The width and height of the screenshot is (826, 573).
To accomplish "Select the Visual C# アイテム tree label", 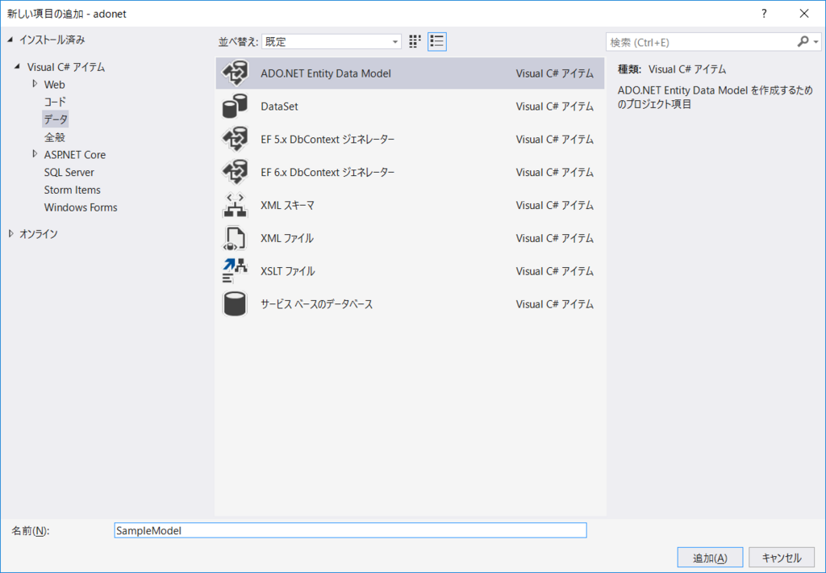I will coord(66,67).
